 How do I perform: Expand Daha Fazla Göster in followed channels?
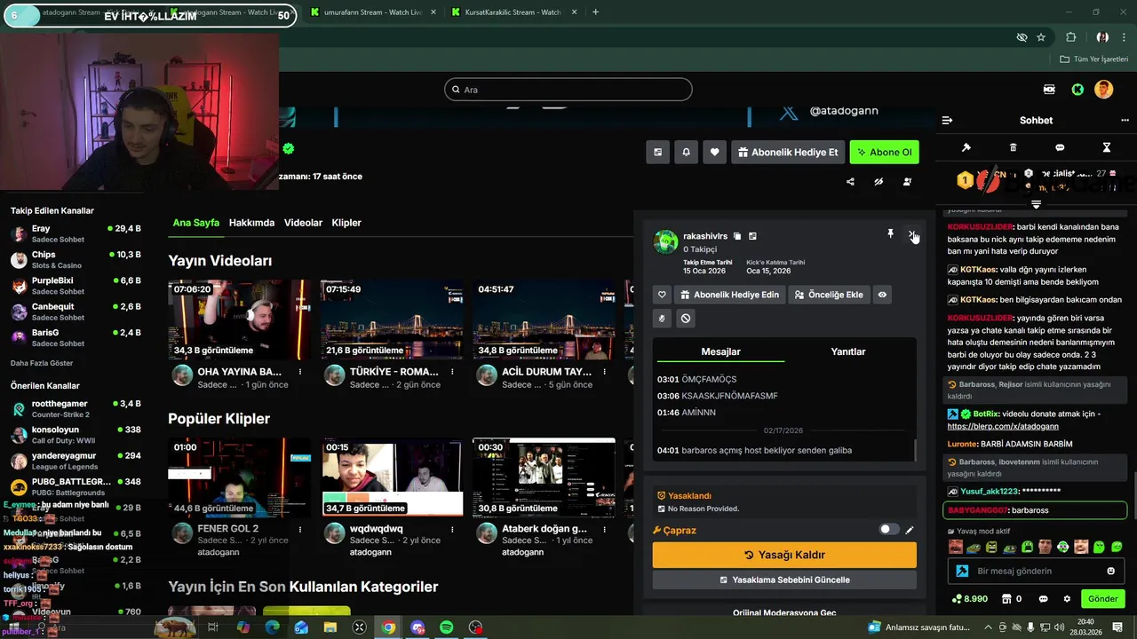tap(42, 363)
